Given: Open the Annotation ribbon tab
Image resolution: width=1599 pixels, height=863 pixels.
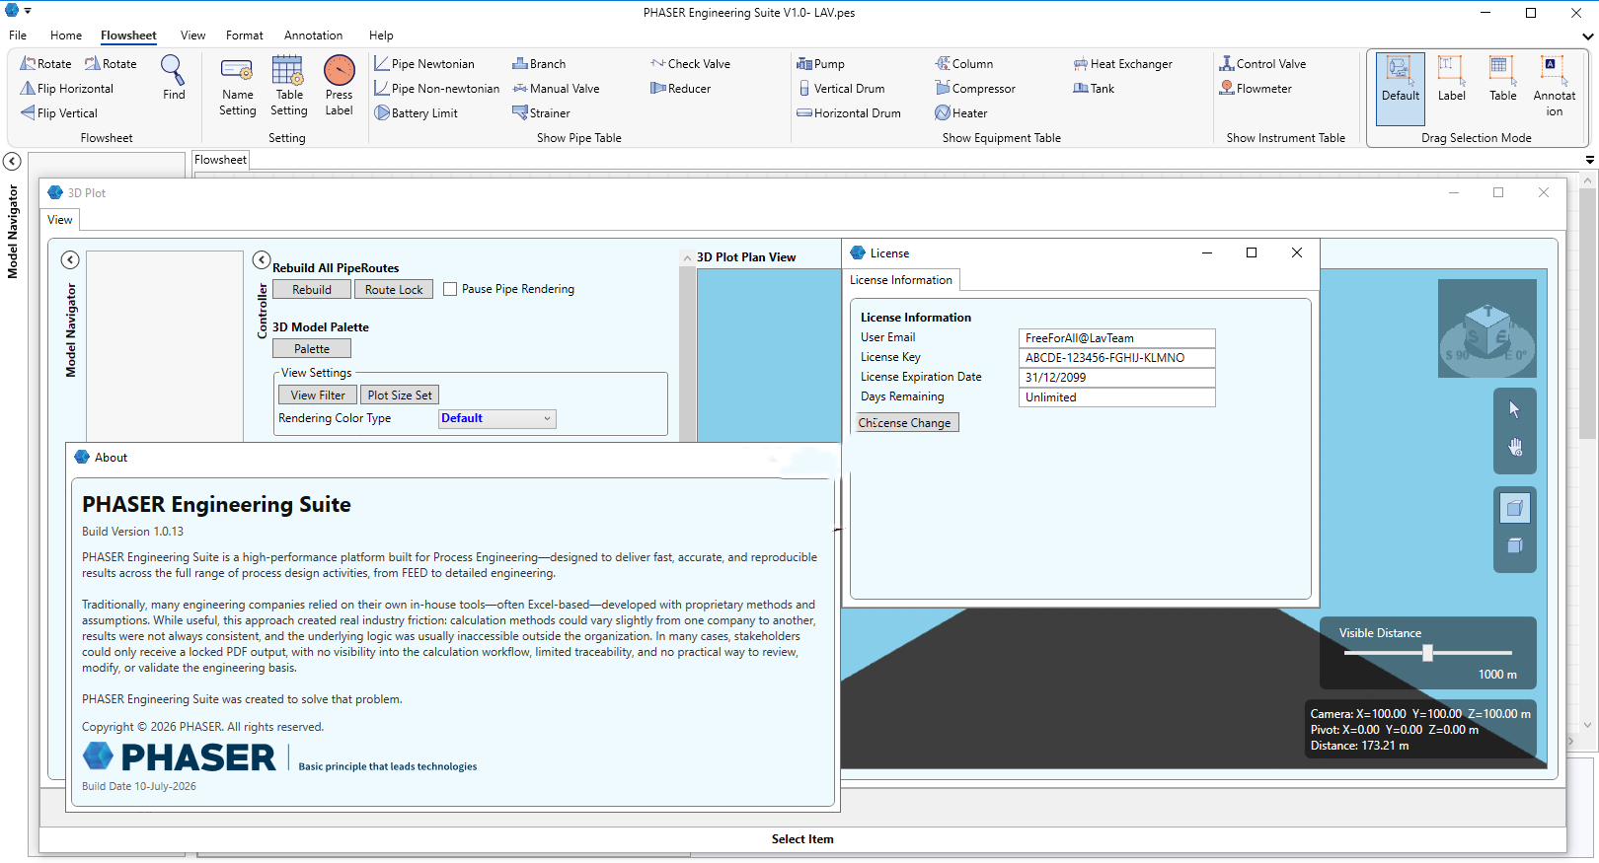Looking at the screenshot, I should click(x=313, y=36).
